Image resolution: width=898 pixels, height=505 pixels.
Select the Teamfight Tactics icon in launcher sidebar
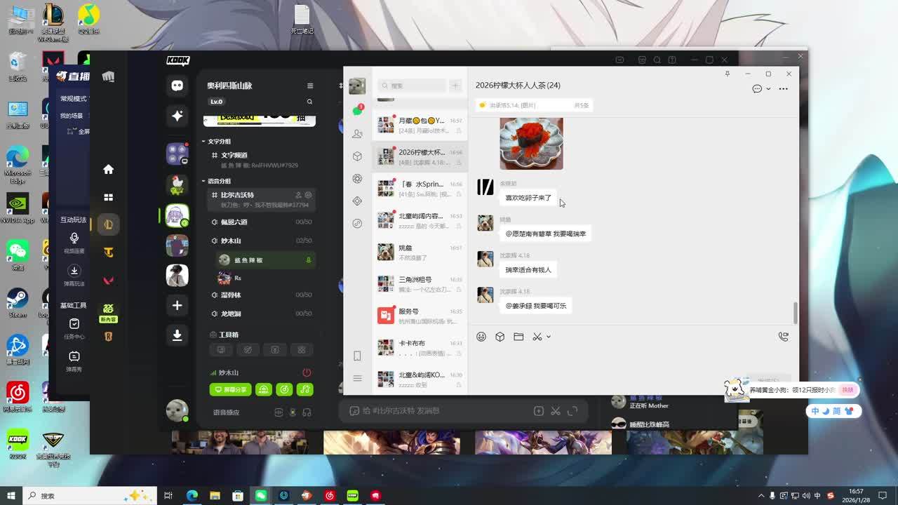pyautogui.click(x=108, y=252)
